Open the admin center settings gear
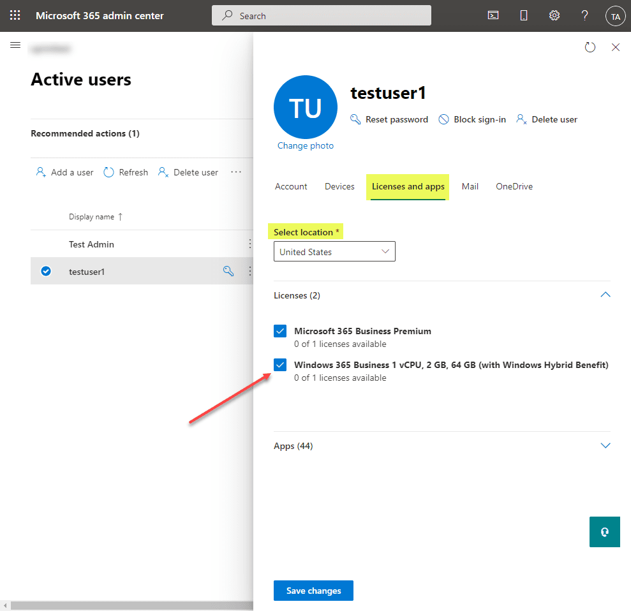 pyautogui.click(x=554, y=15)
